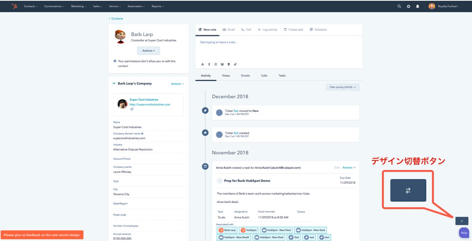Click the Annual revenue $100,000,000 value

click(122, 238)
